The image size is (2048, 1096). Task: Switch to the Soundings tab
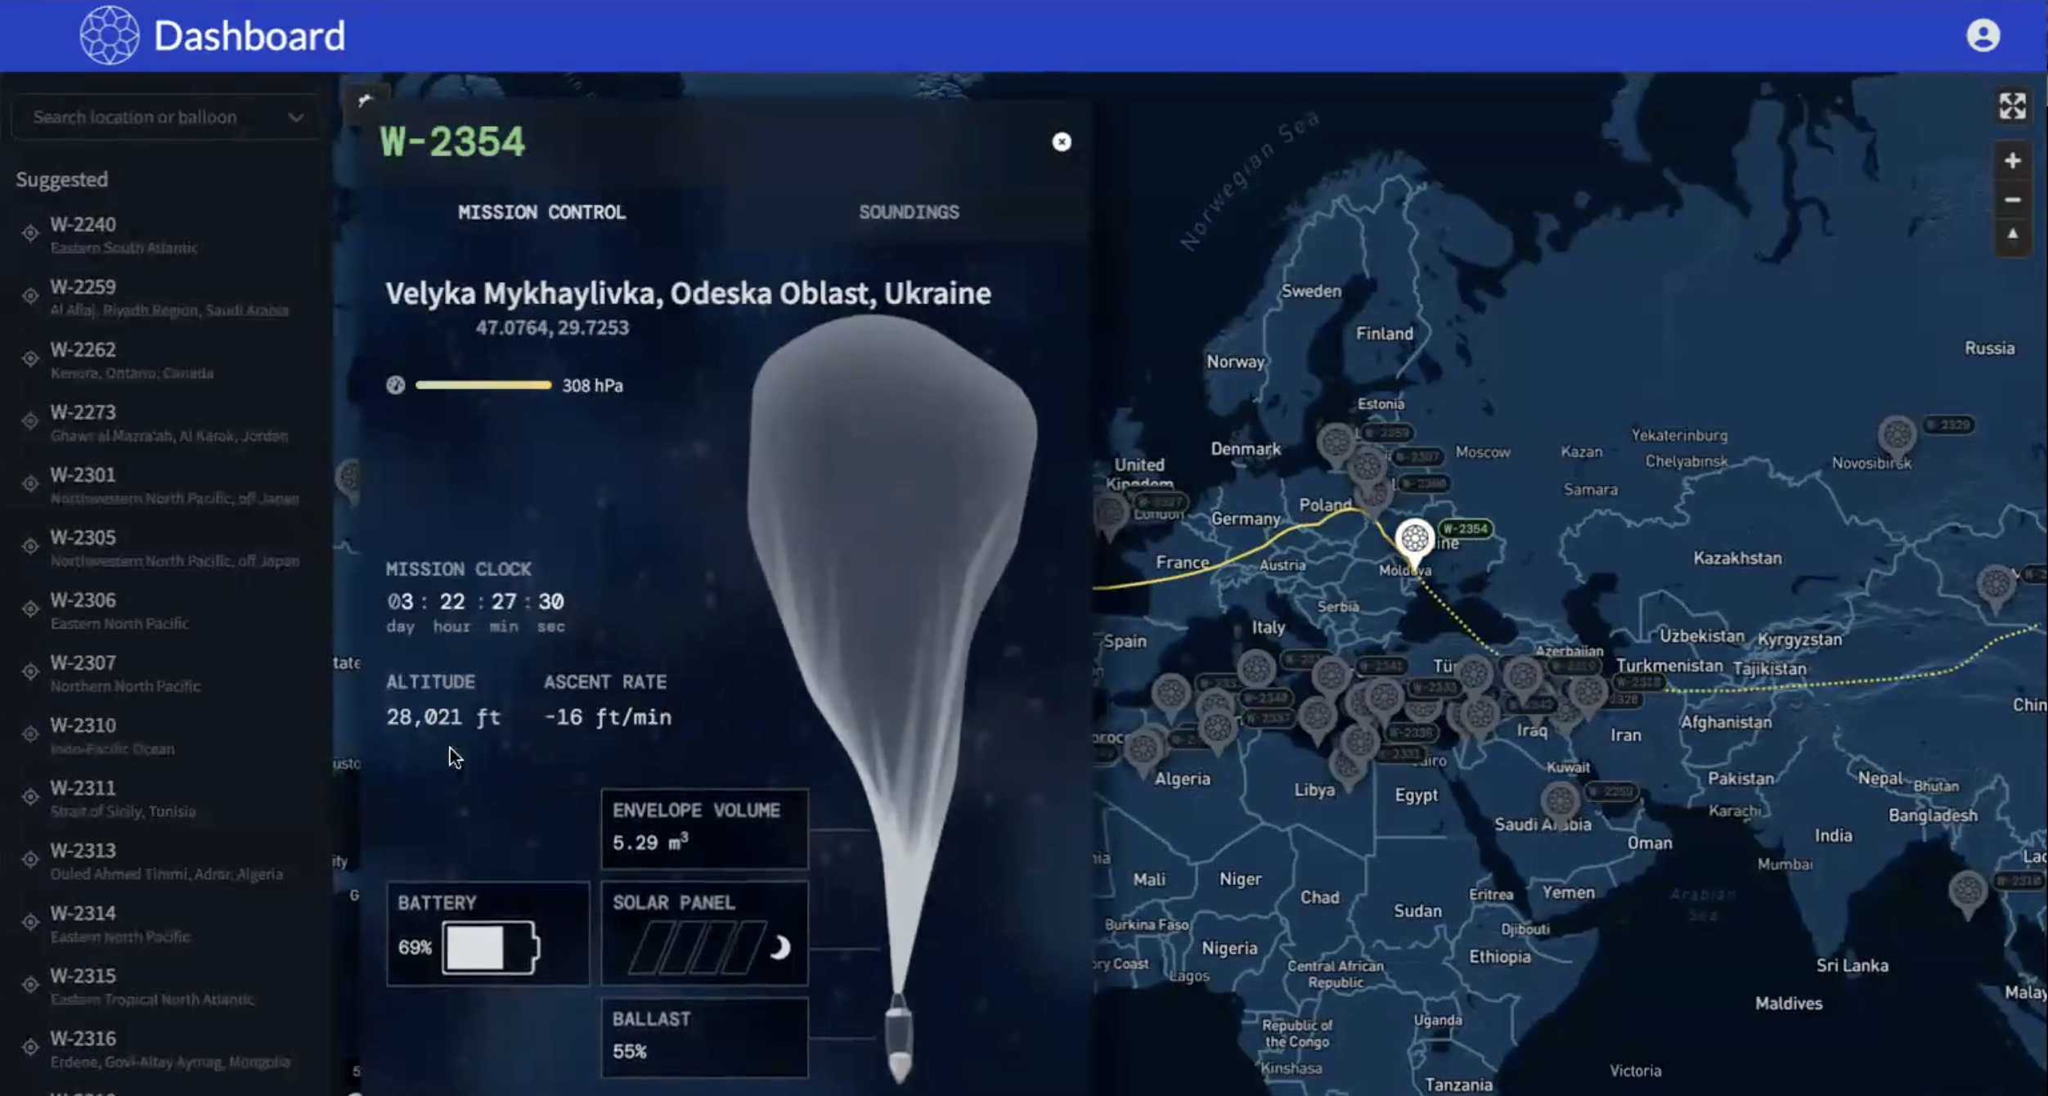pyautogui.click(x=908, y=213)
